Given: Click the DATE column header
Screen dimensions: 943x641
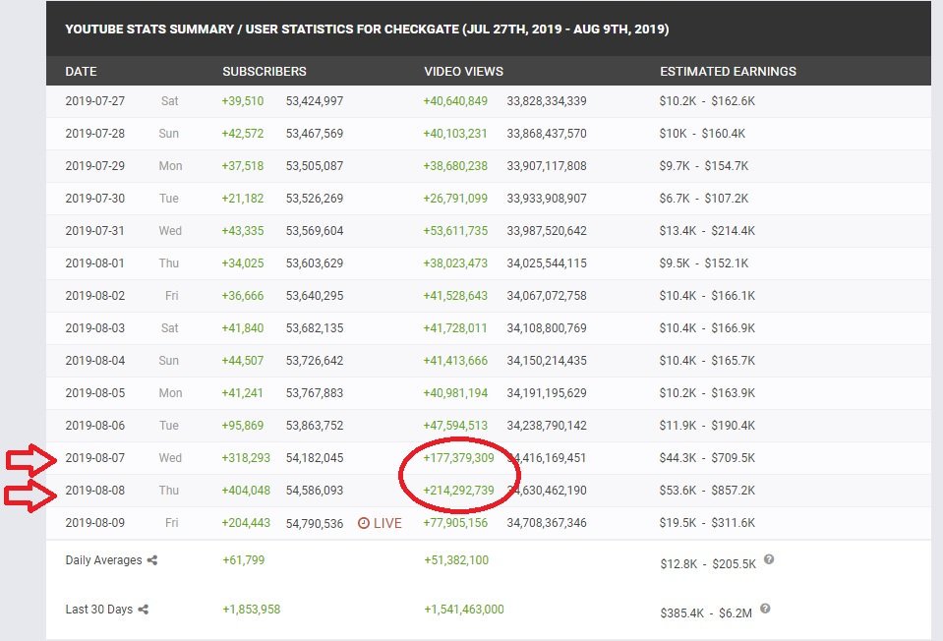Looking at the screenshot, I should [81, 72].
